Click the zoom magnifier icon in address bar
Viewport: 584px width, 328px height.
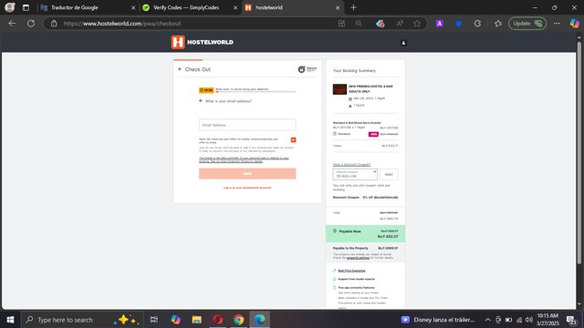coord(359,24)
